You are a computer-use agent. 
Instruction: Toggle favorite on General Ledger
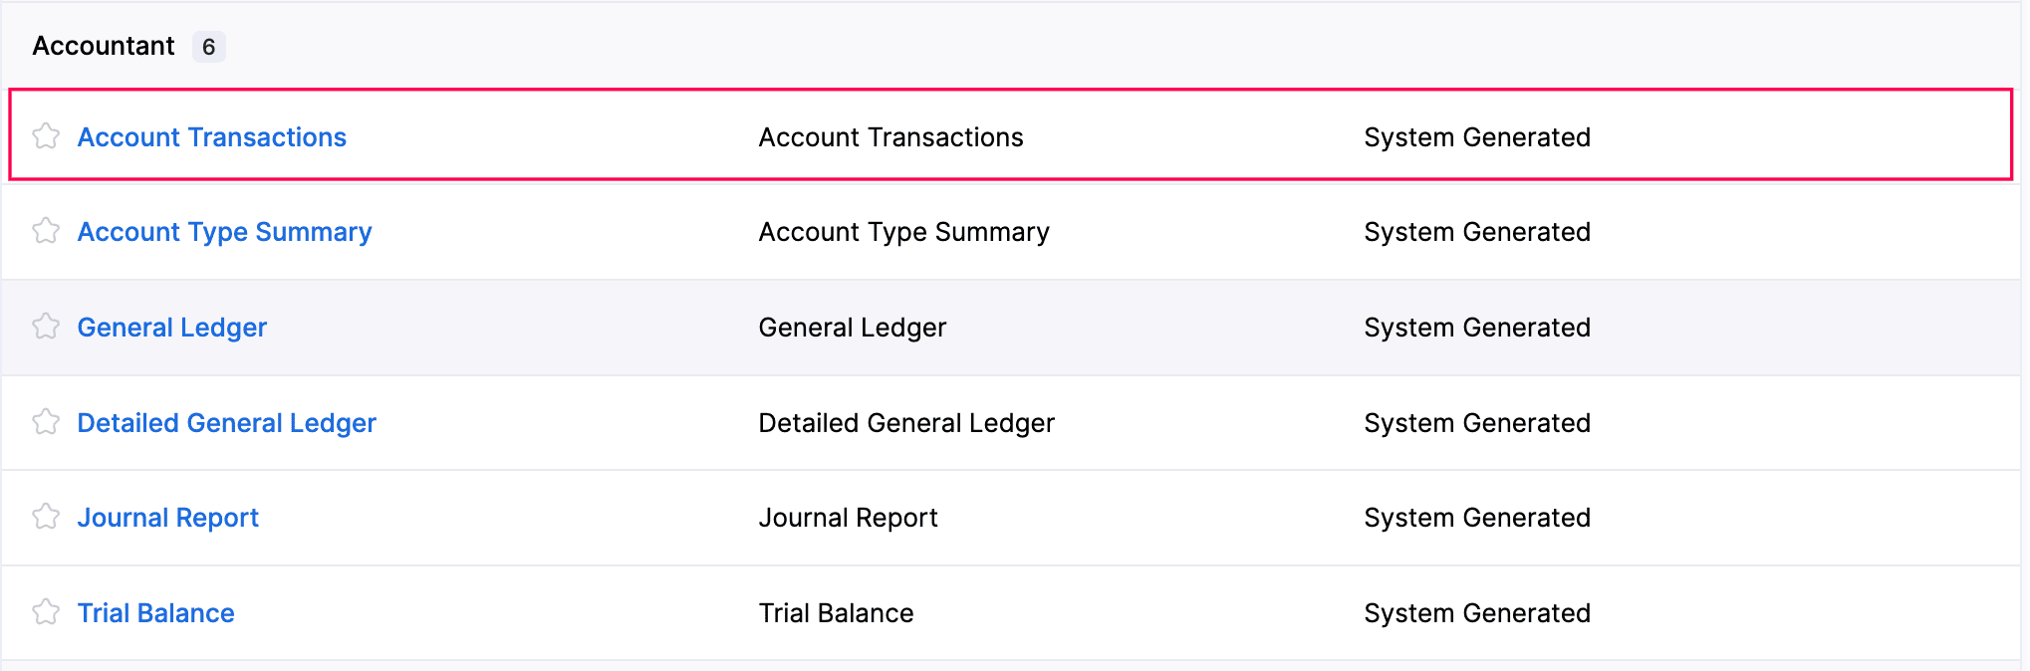pos(46,326)
